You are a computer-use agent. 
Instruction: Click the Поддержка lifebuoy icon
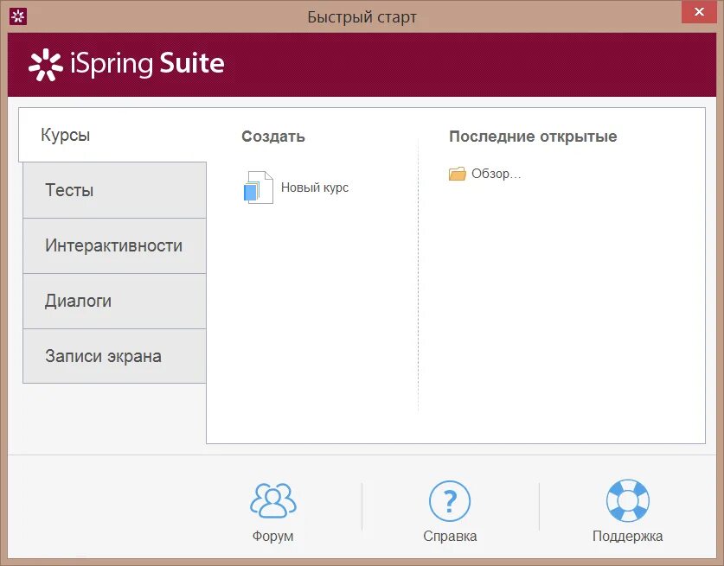point(627,500)
